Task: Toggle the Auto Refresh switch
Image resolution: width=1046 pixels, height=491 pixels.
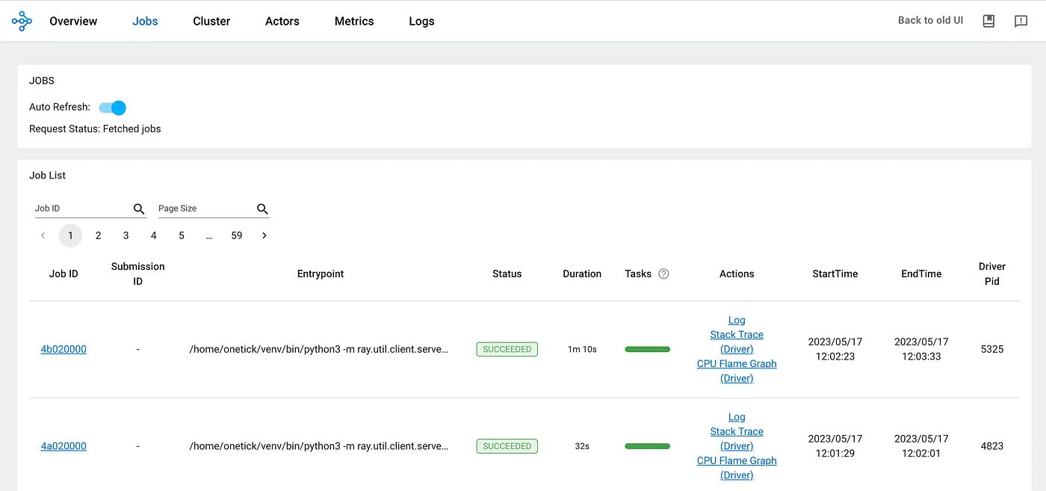Action: tap(113, 108)
